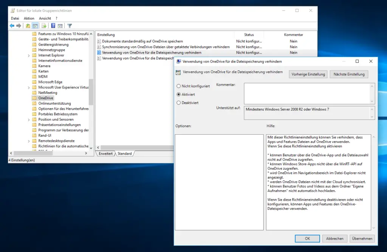Open the Ansicht menu

(x=45, y=18)
